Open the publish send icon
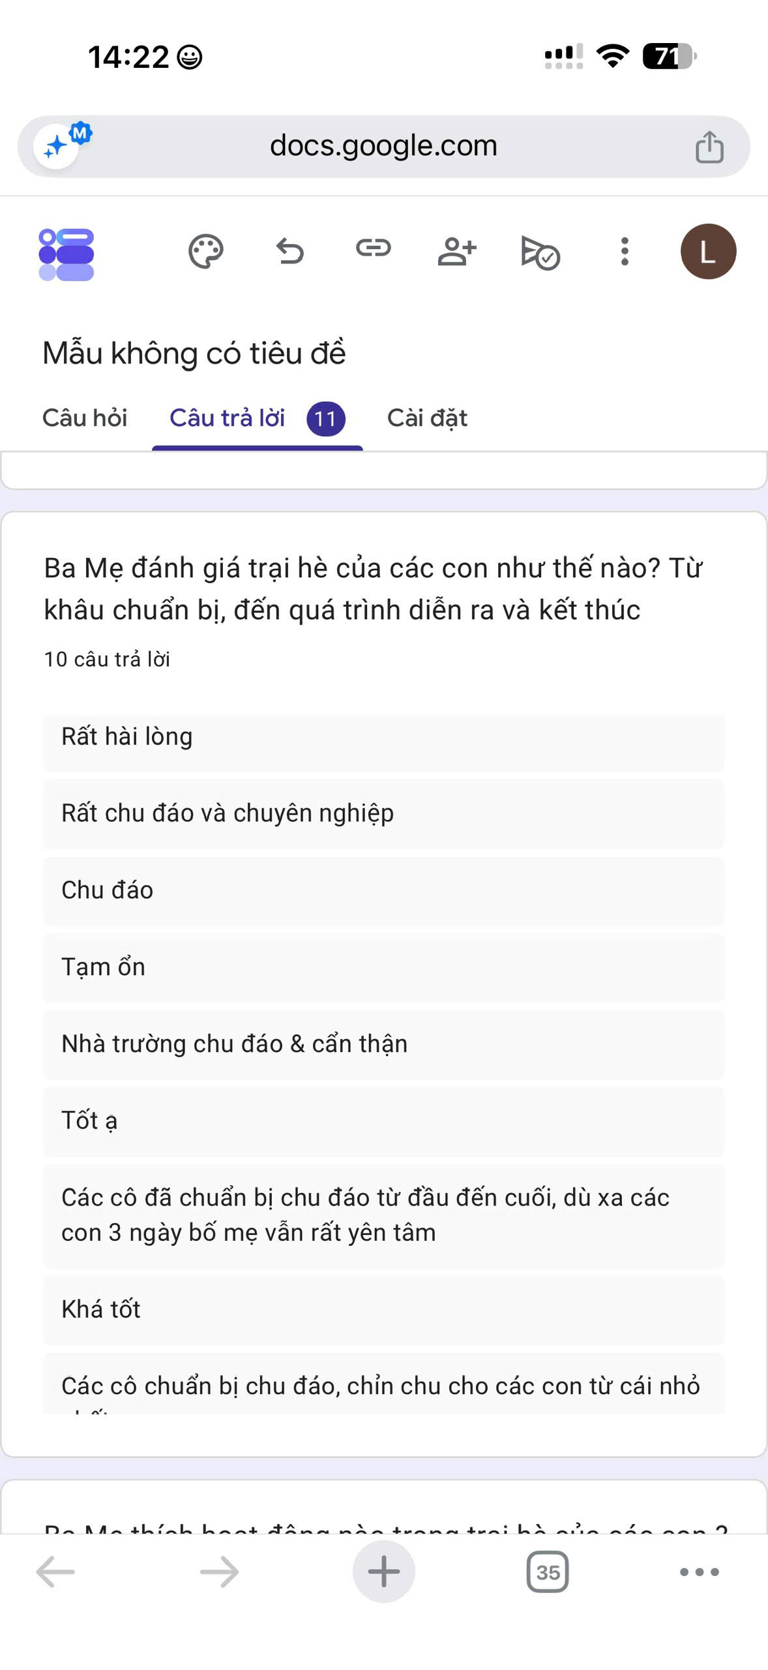The image size is (768, 1670). (540, 252)
